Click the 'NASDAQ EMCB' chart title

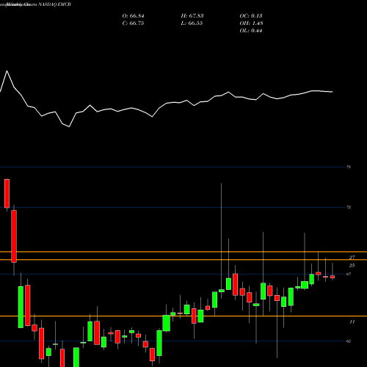point(54,4)
